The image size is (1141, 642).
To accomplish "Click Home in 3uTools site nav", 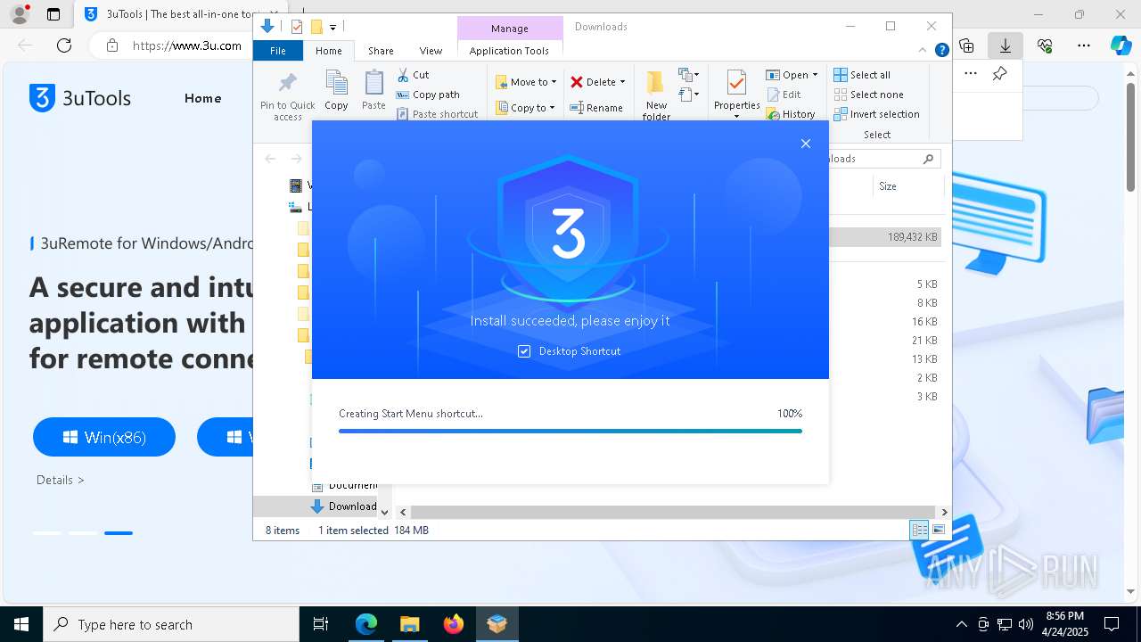I will click(x=202, y=98).
